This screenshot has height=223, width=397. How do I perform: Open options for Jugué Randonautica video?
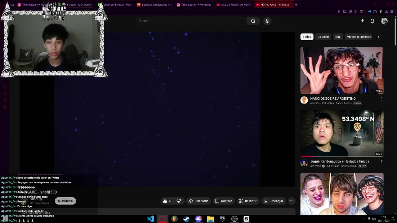click(382, 162)
